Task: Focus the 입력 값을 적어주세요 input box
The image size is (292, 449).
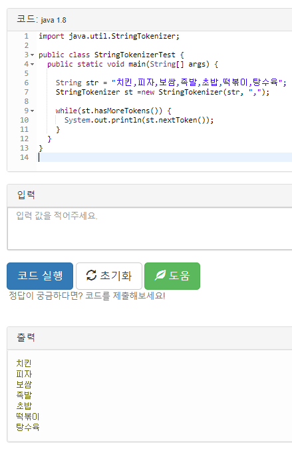Action: [x=150, y=228]
